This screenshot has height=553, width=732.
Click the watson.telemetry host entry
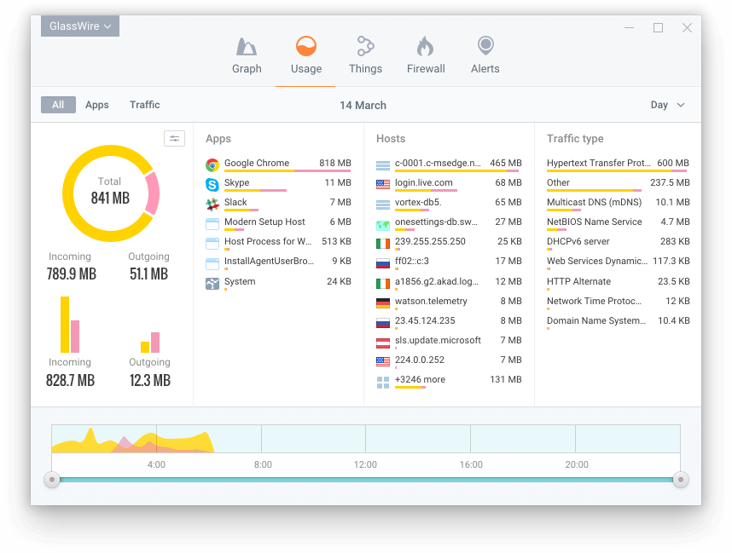pos(430,301)
